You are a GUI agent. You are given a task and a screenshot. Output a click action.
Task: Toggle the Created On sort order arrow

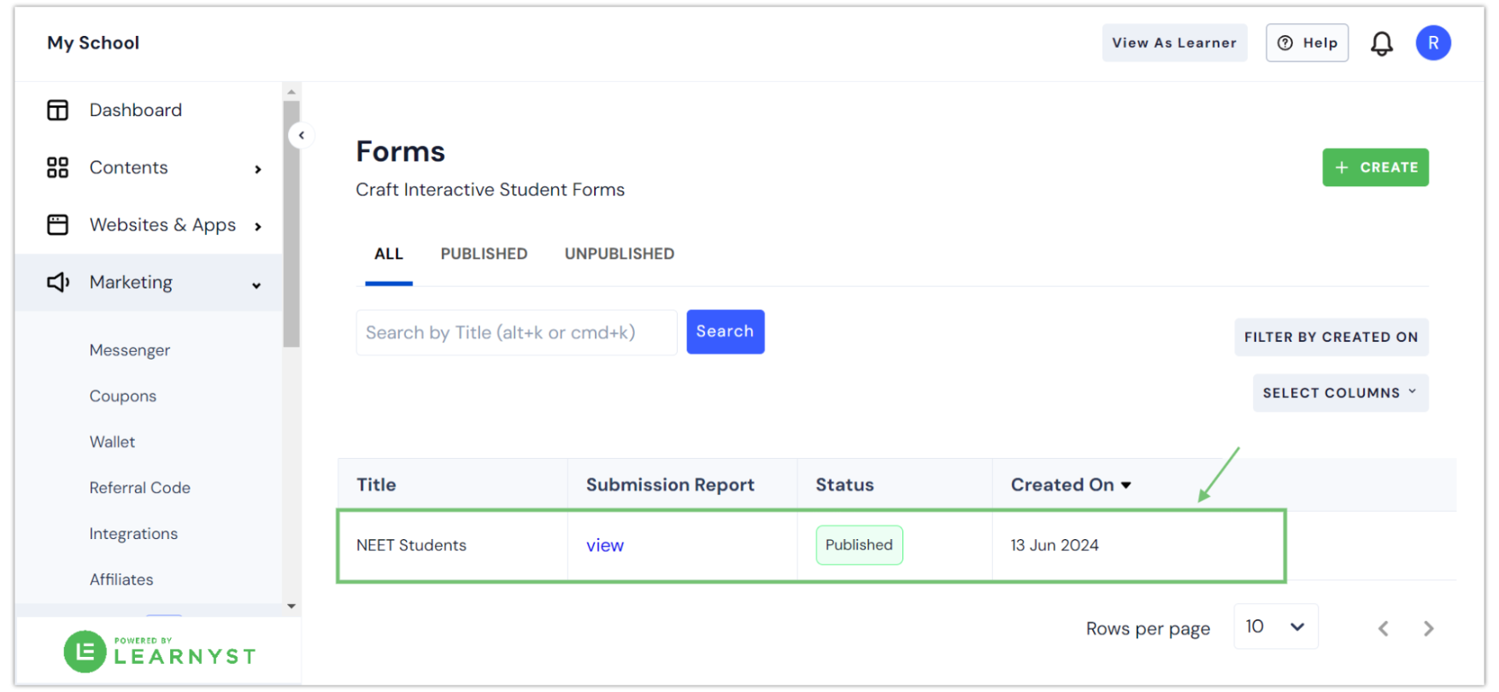click(x=1126, y=484)
